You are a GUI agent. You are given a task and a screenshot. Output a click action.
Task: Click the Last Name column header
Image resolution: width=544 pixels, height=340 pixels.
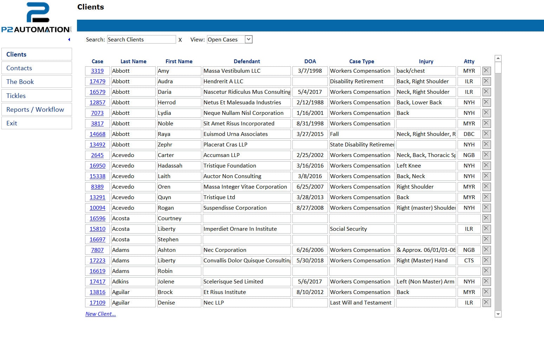point(133,61)
